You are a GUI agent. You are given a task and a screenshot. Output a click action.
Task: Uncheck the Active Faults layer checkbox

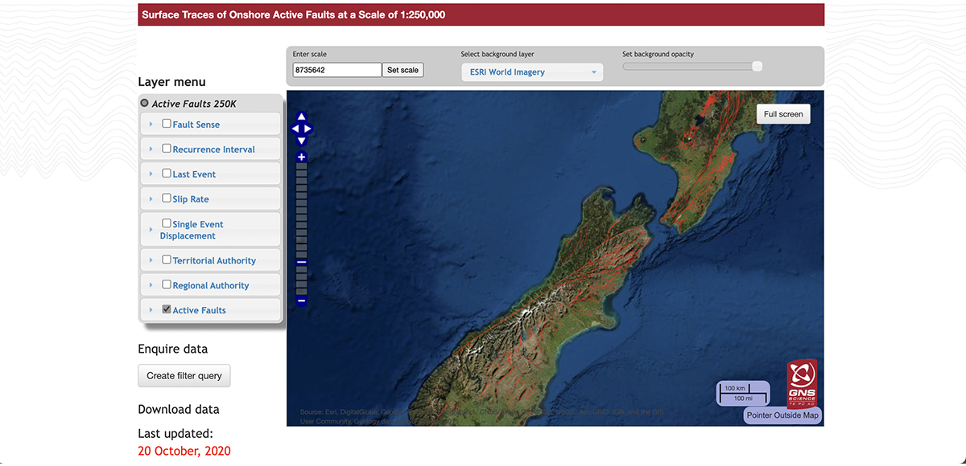click(x=167, y=309)
